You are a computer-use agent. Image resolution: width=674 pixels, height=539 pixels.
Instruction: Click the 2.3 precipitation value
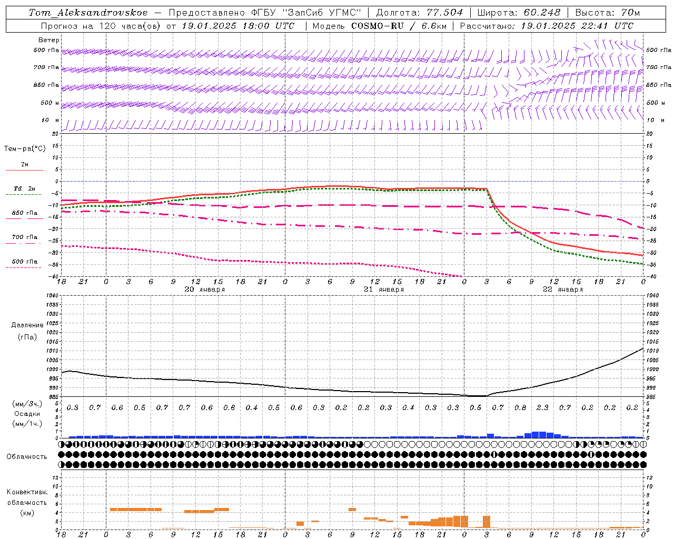542,408
